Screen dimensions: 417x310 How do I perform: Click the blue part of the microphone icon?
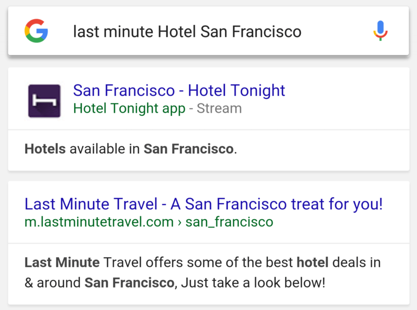[381, 26]
